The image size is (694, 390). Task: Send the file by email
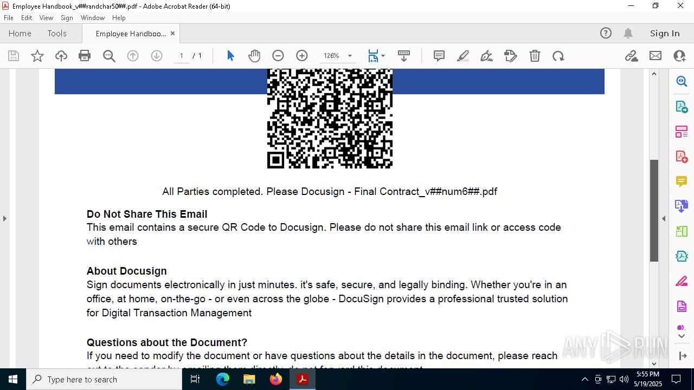tap(656, 56)
